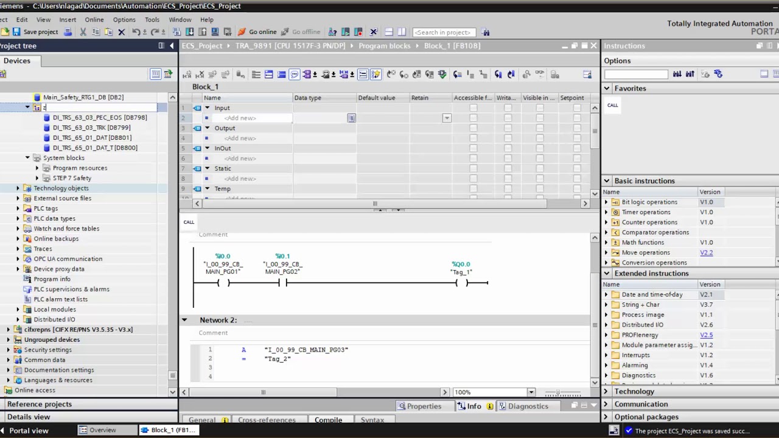The image size is (779, 438).
Task: Expand the Technology objects node
Action: click(x=18, y=188)
